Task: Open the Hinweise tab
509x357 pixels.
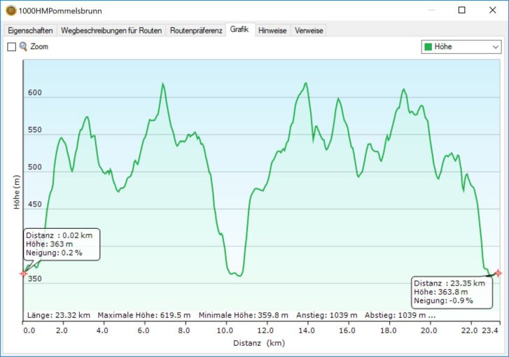Action: (x=272, y=30)
